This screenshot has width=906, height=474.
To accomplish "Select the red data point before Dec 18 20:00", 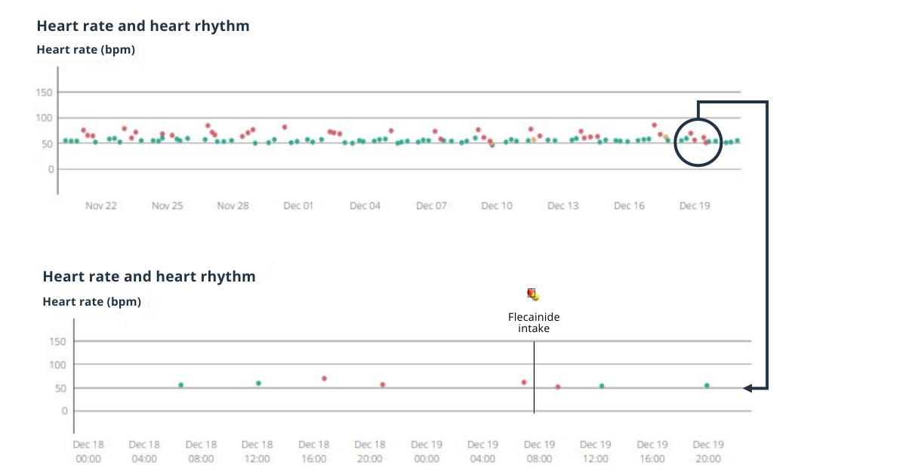I will pos(383,384).
